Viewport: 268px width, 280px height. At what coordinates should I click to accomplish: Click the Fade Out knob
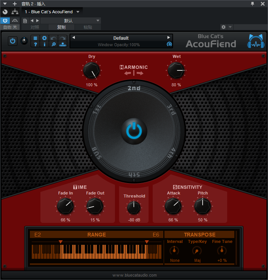tap(95, 206)
